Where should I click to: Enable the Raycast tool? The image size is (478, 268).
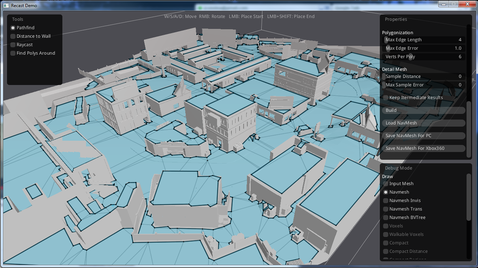coord(13,44)
